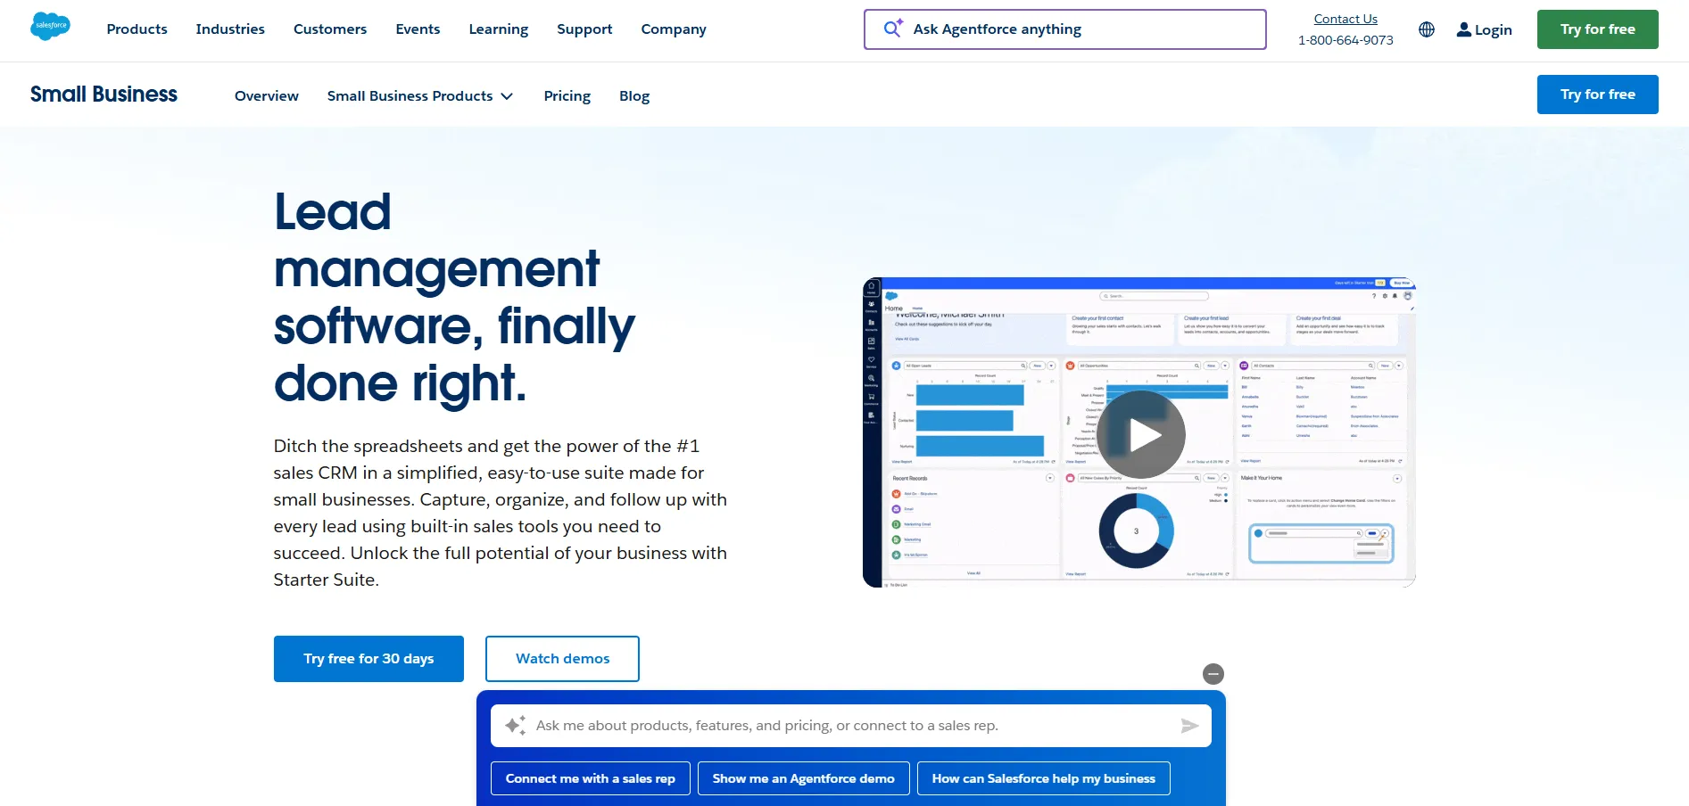This screenshot has height=806, width=1689.
Task: Play the product demo video
Action: pos(1141,435)
